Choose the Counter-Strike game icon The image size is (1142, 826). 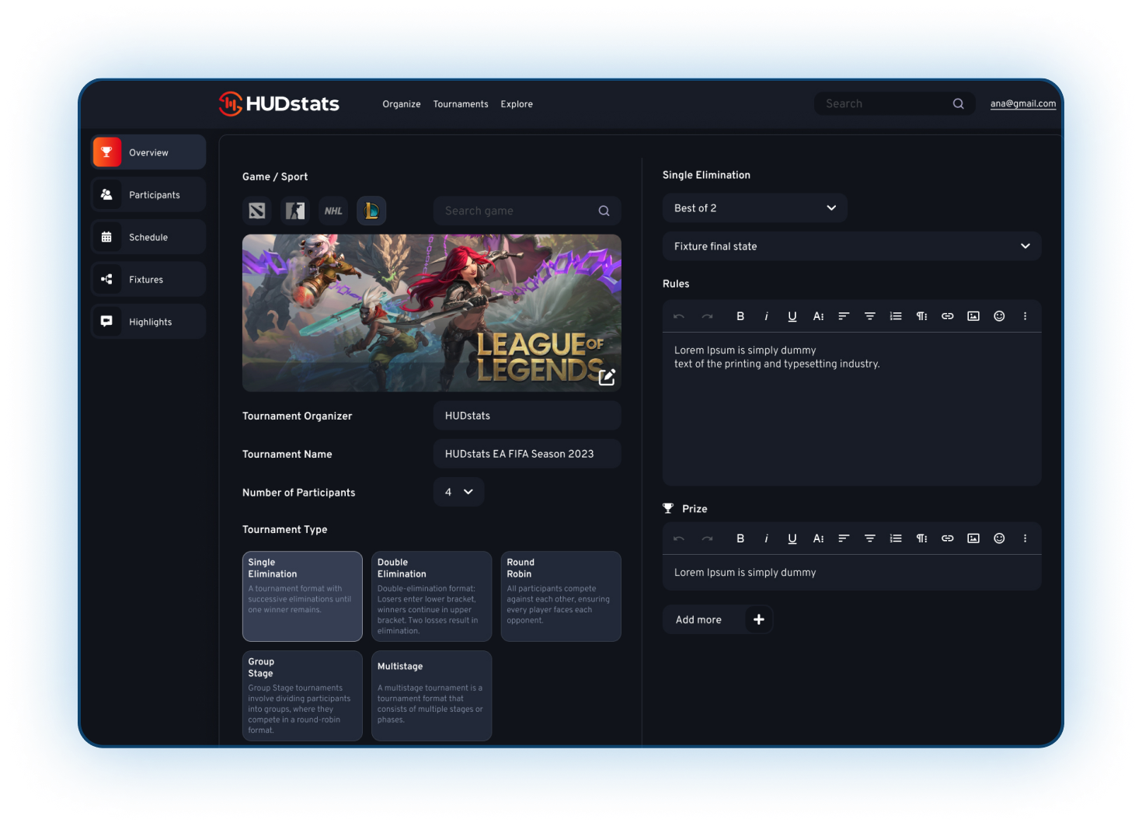(295, 211)
